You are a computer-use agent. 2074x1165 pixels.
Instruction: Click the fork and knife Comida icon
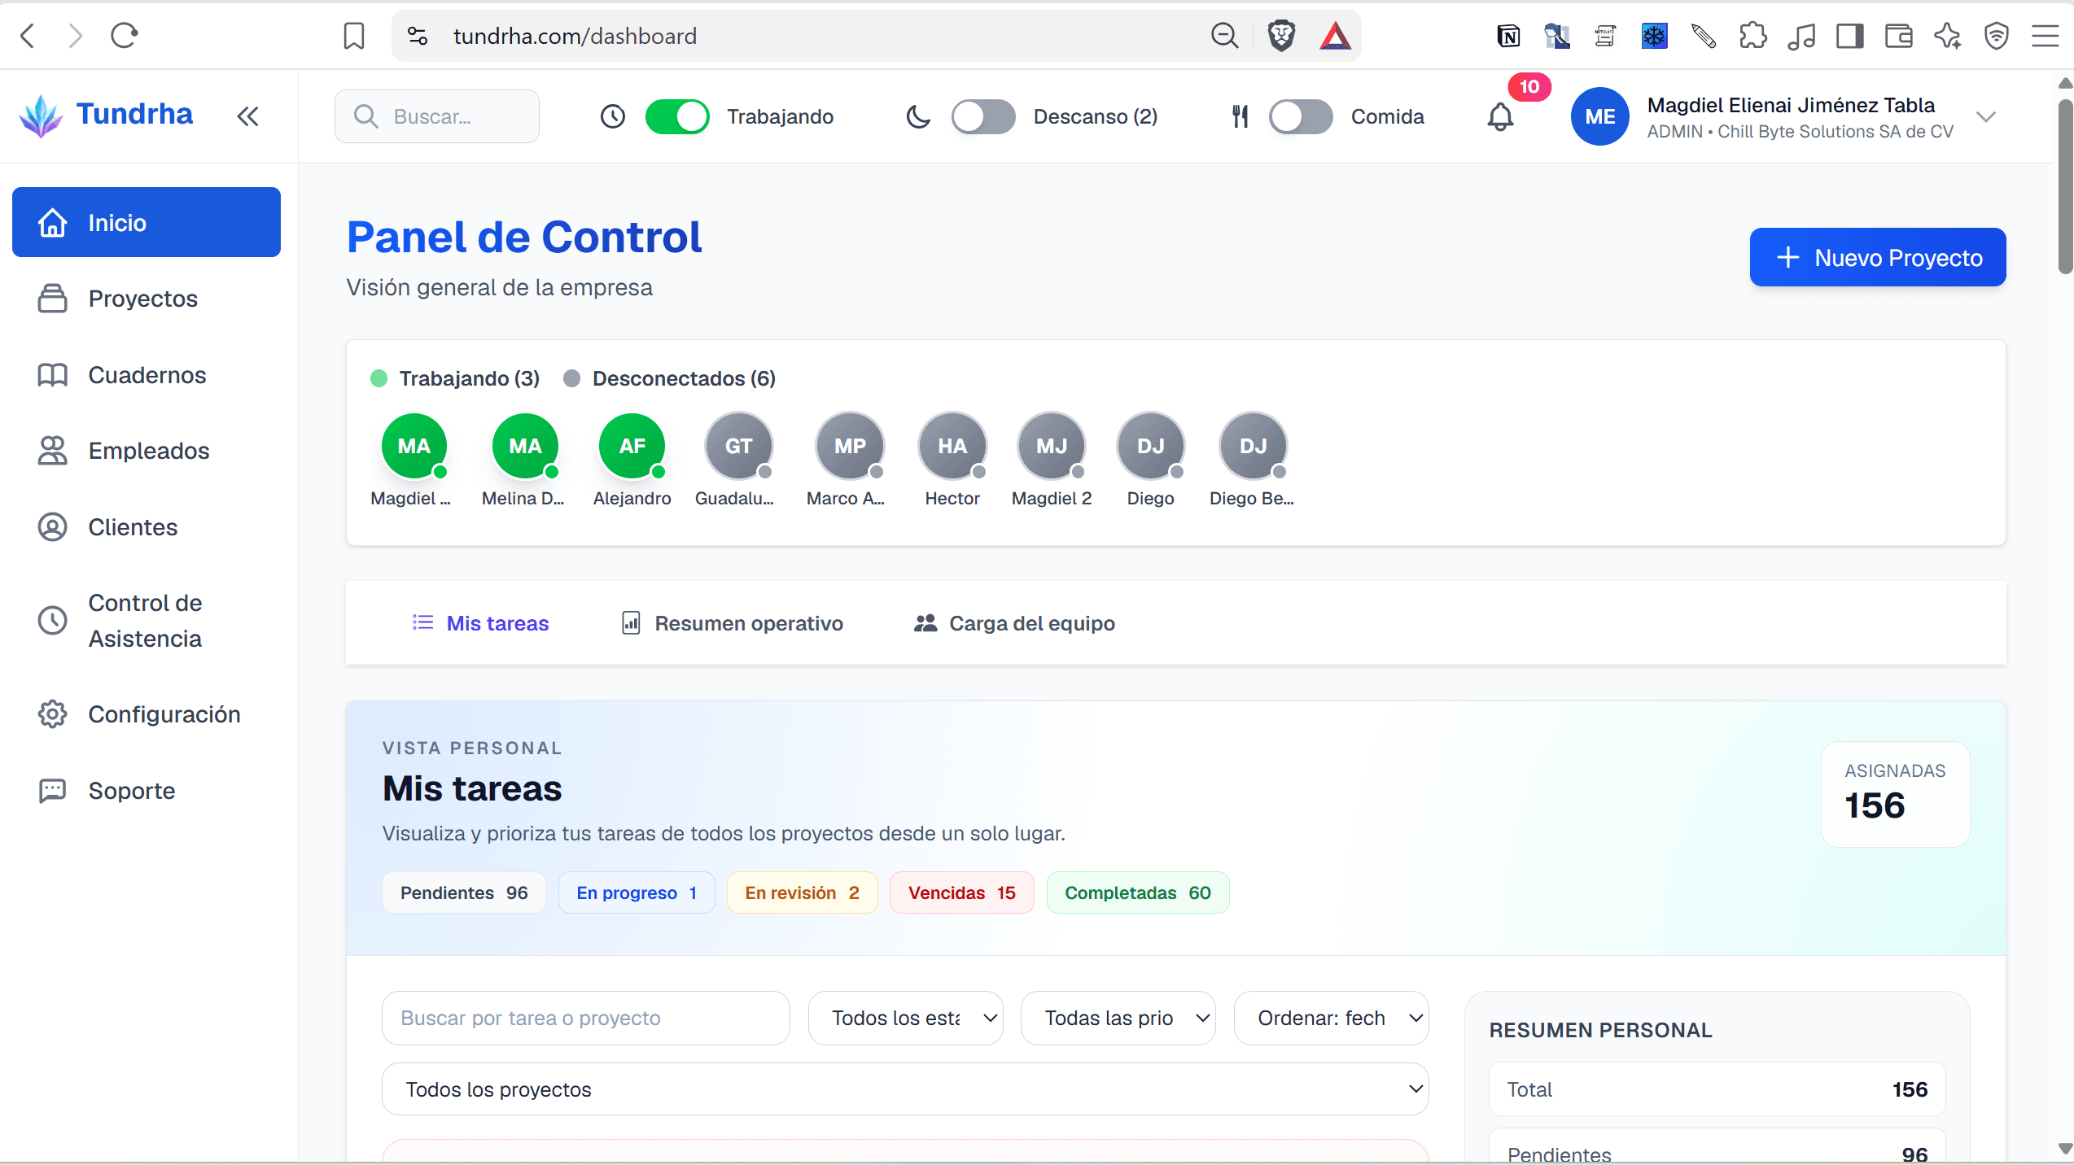tap(1240, 116)
